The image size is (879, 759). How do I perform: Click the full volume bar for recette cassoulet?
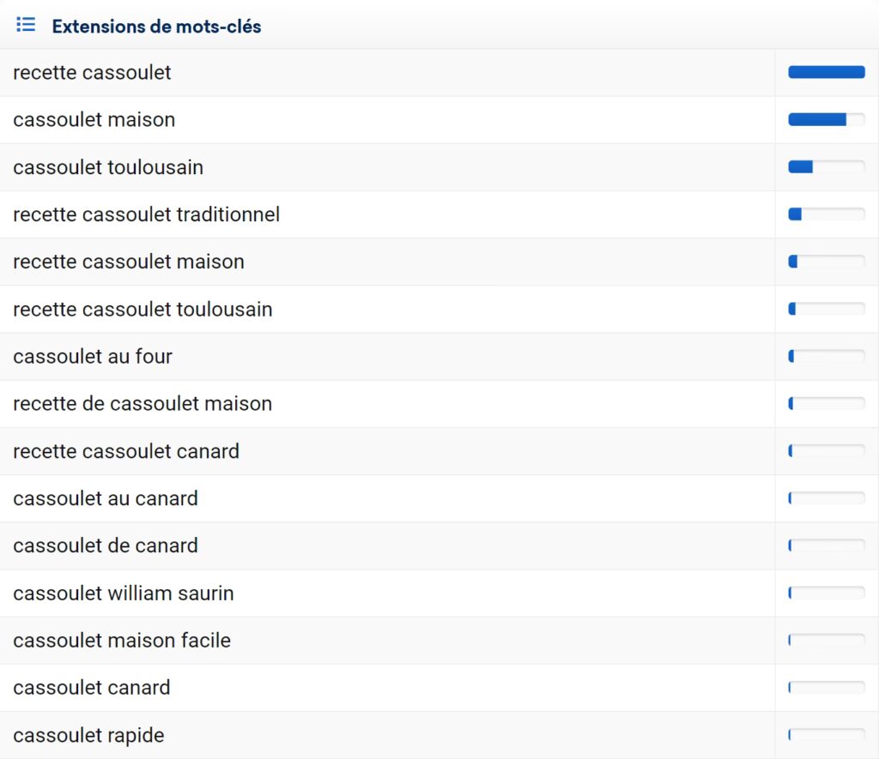826,73
